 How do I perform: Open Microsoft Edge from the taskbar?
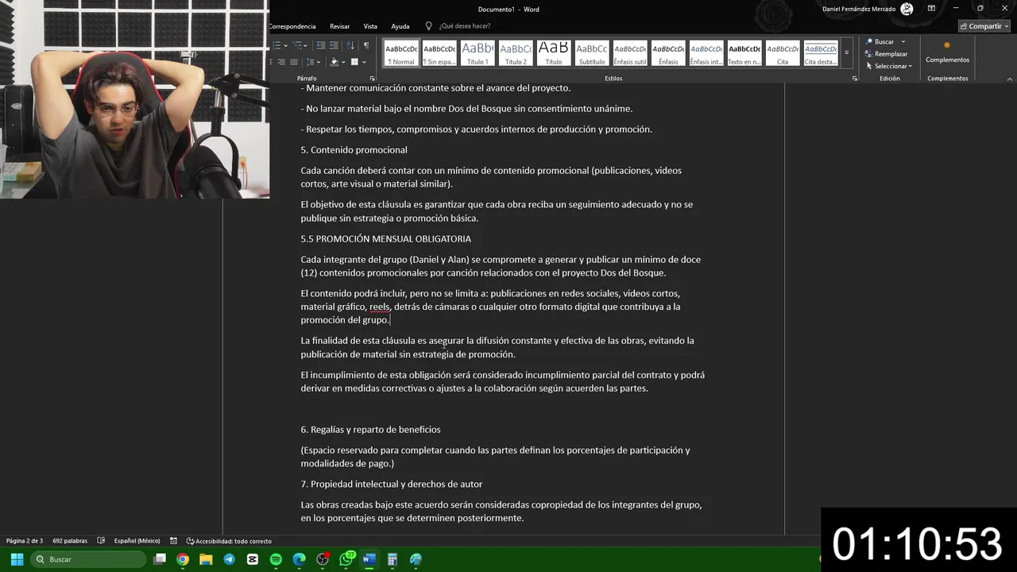(x=300, y=559)
